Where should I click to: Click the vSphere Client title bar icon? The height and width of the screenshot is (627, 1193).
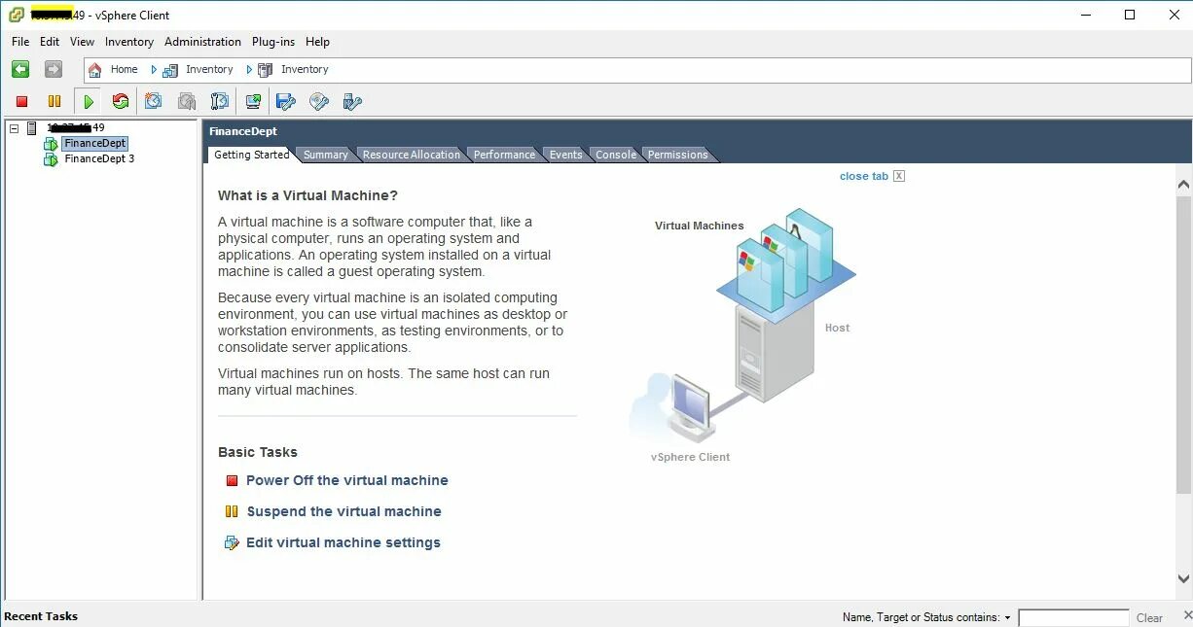[x=17, y=15]
